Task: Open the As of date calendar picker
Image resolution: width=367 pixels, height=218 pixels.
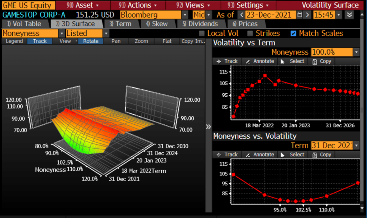Action: [x=299, y=15]
